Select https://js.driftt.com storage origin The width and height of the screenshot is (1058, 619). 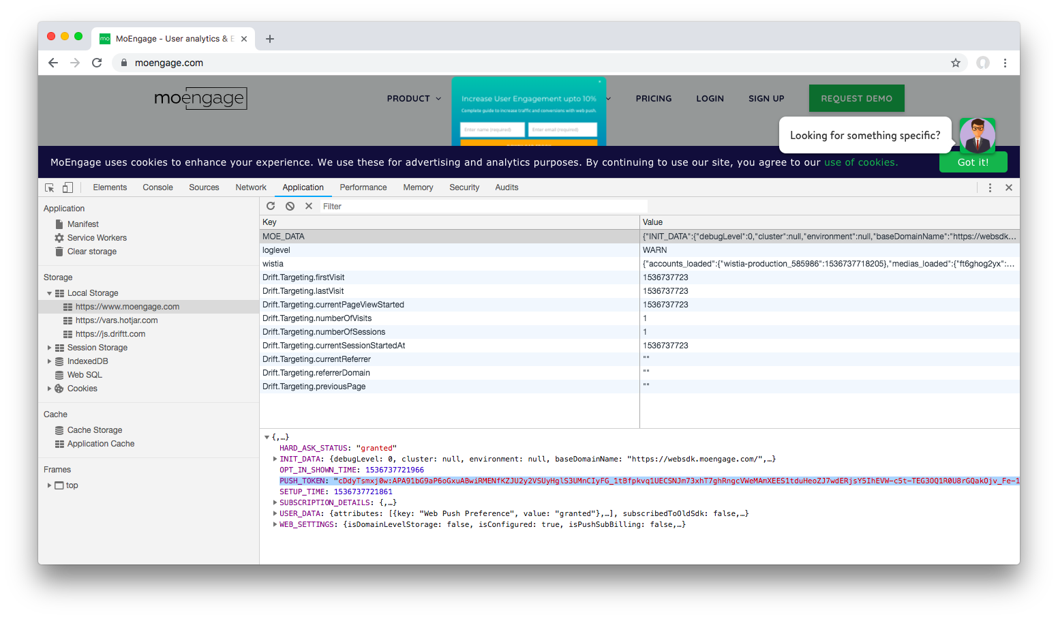click(x=110, y=334)
